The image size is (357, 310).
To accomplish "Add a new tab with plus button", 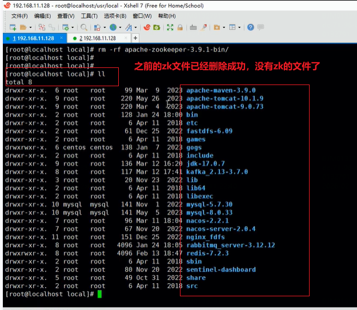I will click(x=135, y=38).
